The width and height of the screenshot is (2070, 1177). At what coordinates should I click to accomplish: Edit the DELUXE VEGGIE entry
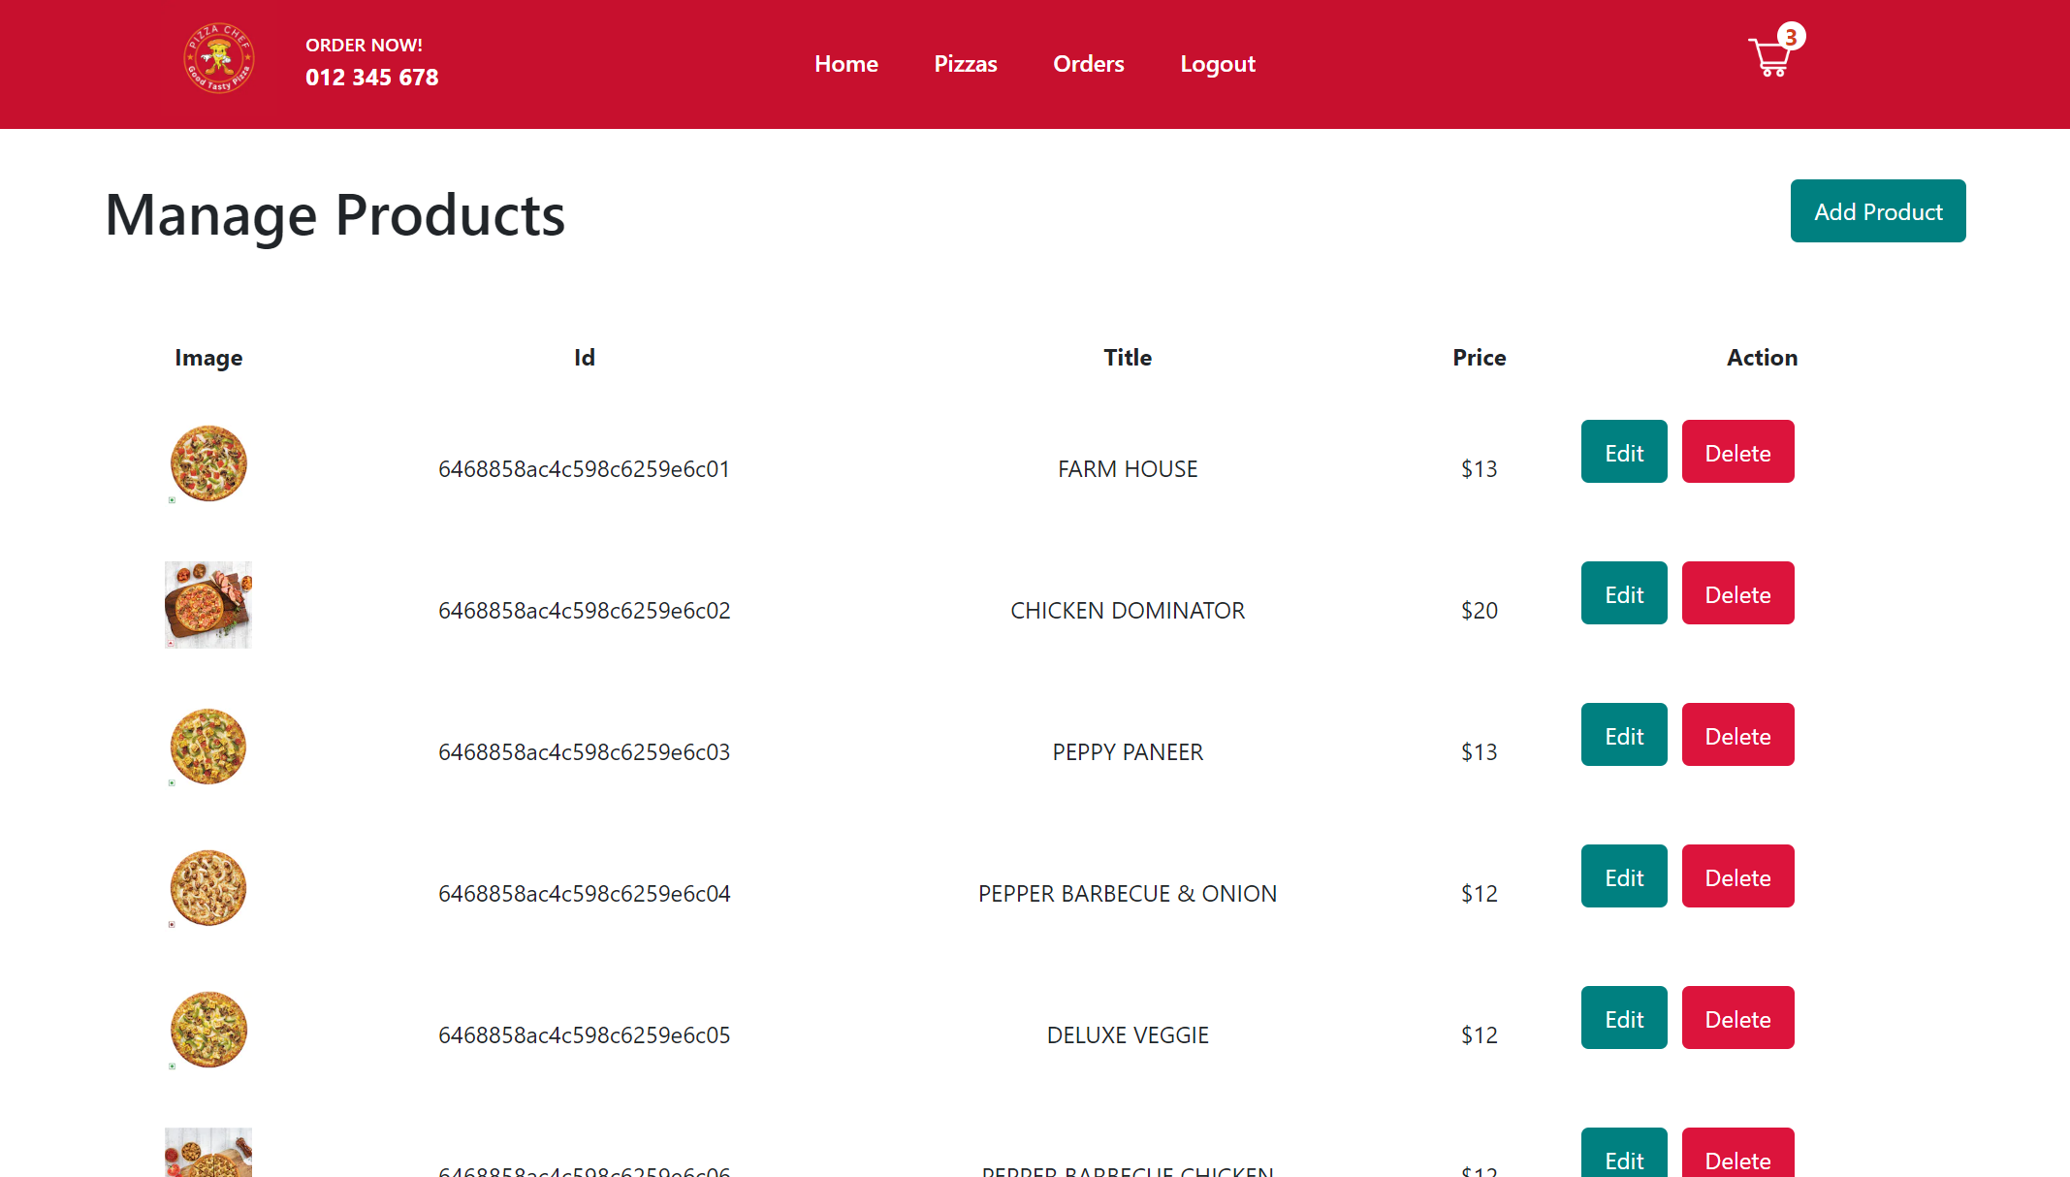1623,1017
